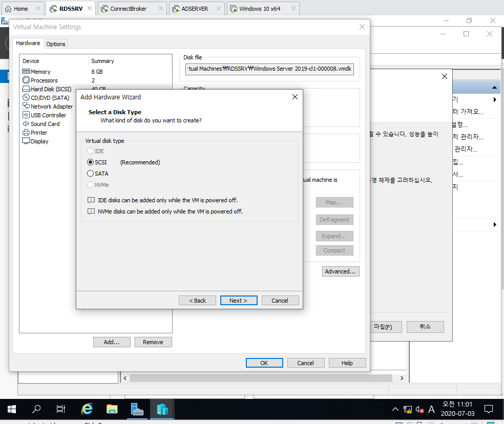Click the Remove device button

coord(153,342)
